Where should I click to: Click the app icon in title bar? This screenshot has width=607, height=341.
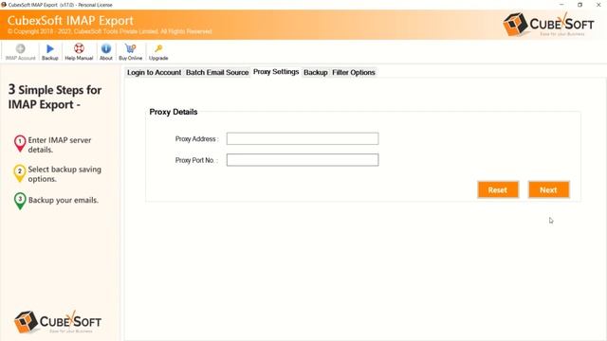pyautogui.click(x=4, y=5)
